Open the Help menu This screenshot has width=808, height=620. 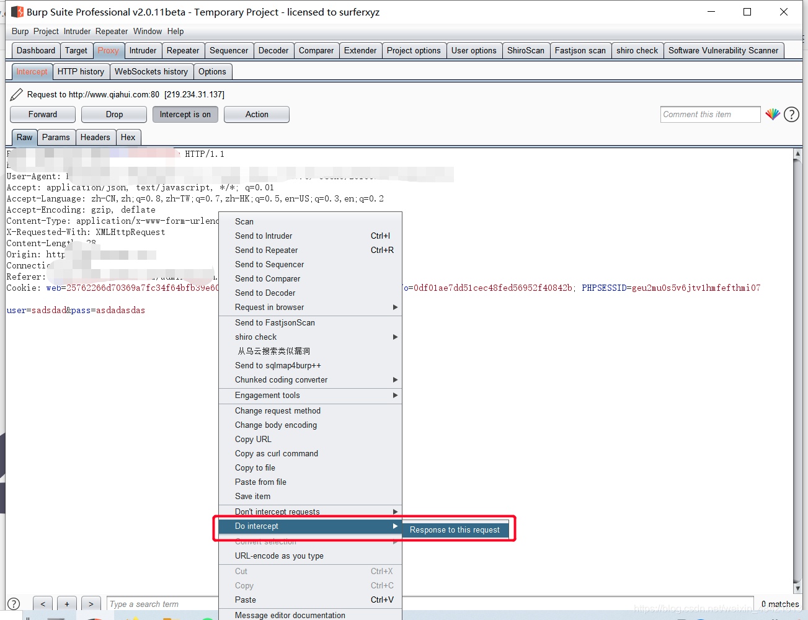pyautogui.click(x=175, y=31)
